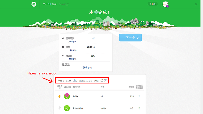Click the 学习 10 新词 title text
Viewport: 203px width, 114px height.
coord(50,4)
